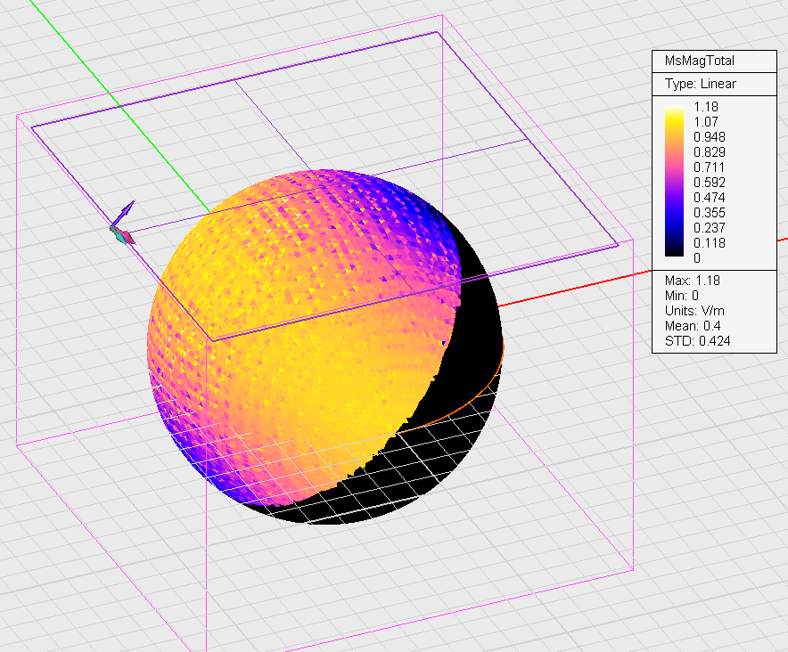The height and width of the screenshot is (652, 788).
Task: Click the magenta bounding box edge
Action: pos(633,401)
